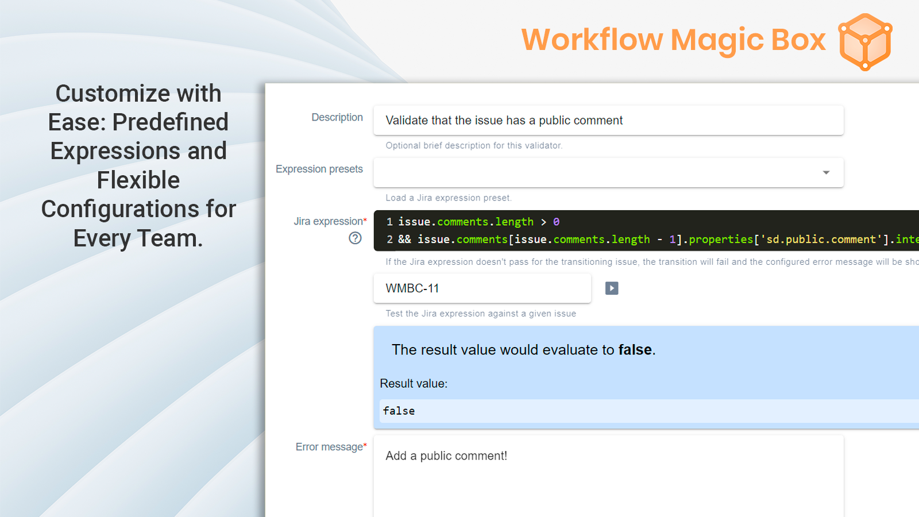
Task: Expand the Expression presets dropdown arrow
Action: [x=826, y=173]
